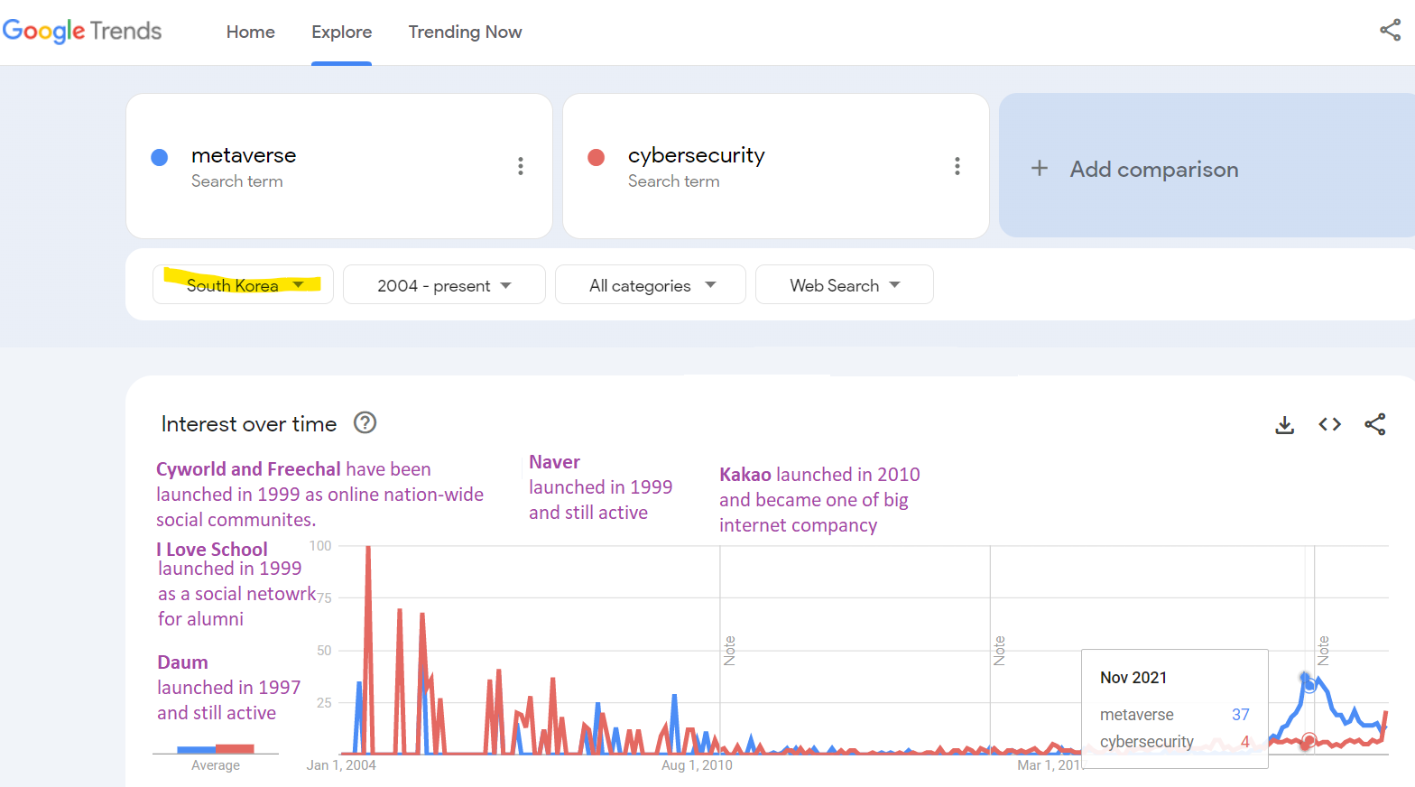Open the embed code icon for chart
Viewport: 1415px width, 787px height.
(x=1329, y=424)
